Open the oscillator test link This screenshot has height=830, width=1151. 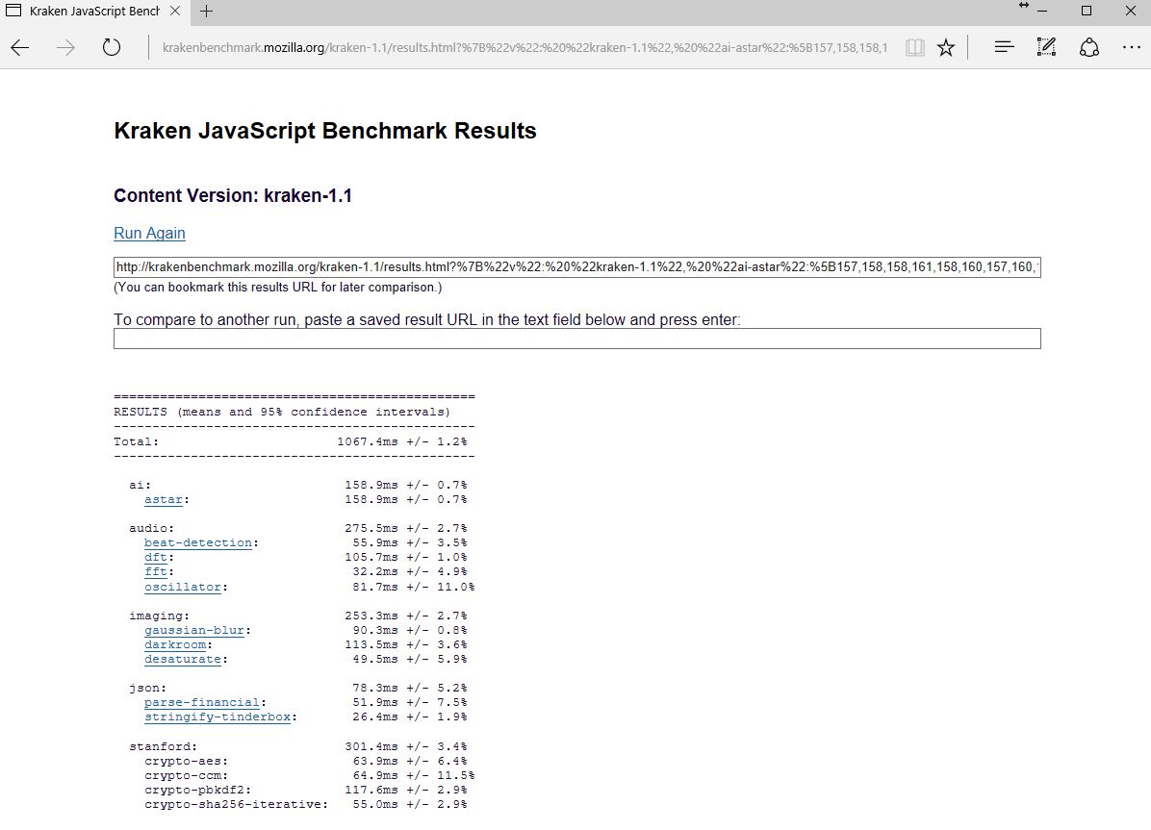click(x=183, y=587)
